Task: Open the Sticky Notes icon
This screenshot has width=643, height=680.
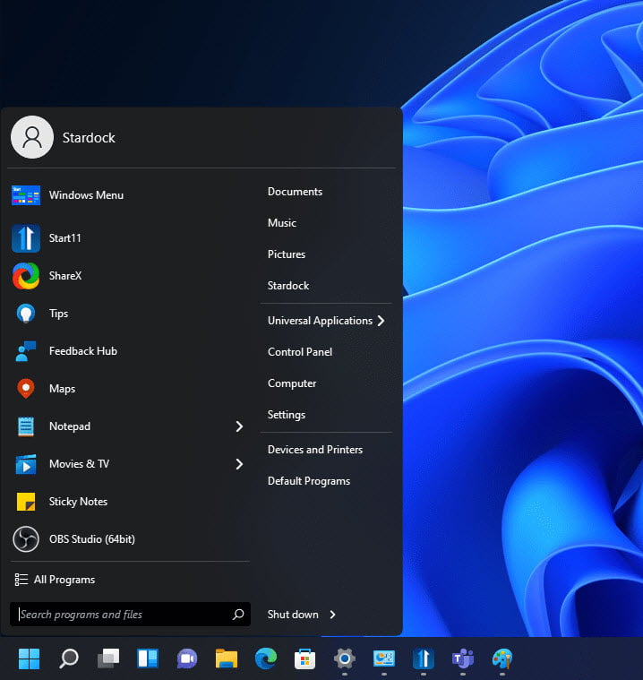Action: 26,502
